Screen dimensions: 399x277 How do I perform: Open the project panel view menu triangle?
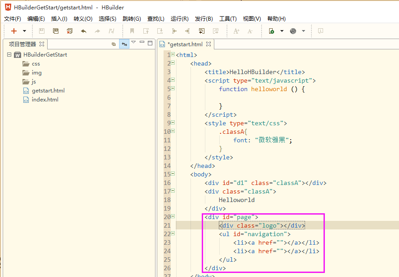click(x=133, y=43)
